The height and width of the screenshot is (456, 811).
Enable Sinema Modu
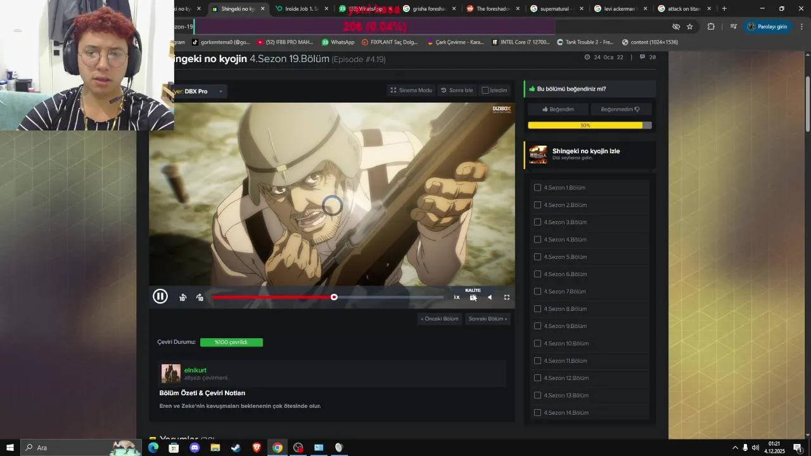411,91
